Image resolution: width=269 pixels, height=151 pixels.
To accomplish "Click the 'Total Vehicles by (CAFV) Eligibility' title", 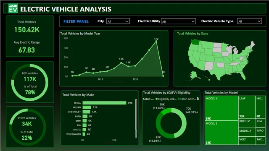I will [x=166, y=93].
